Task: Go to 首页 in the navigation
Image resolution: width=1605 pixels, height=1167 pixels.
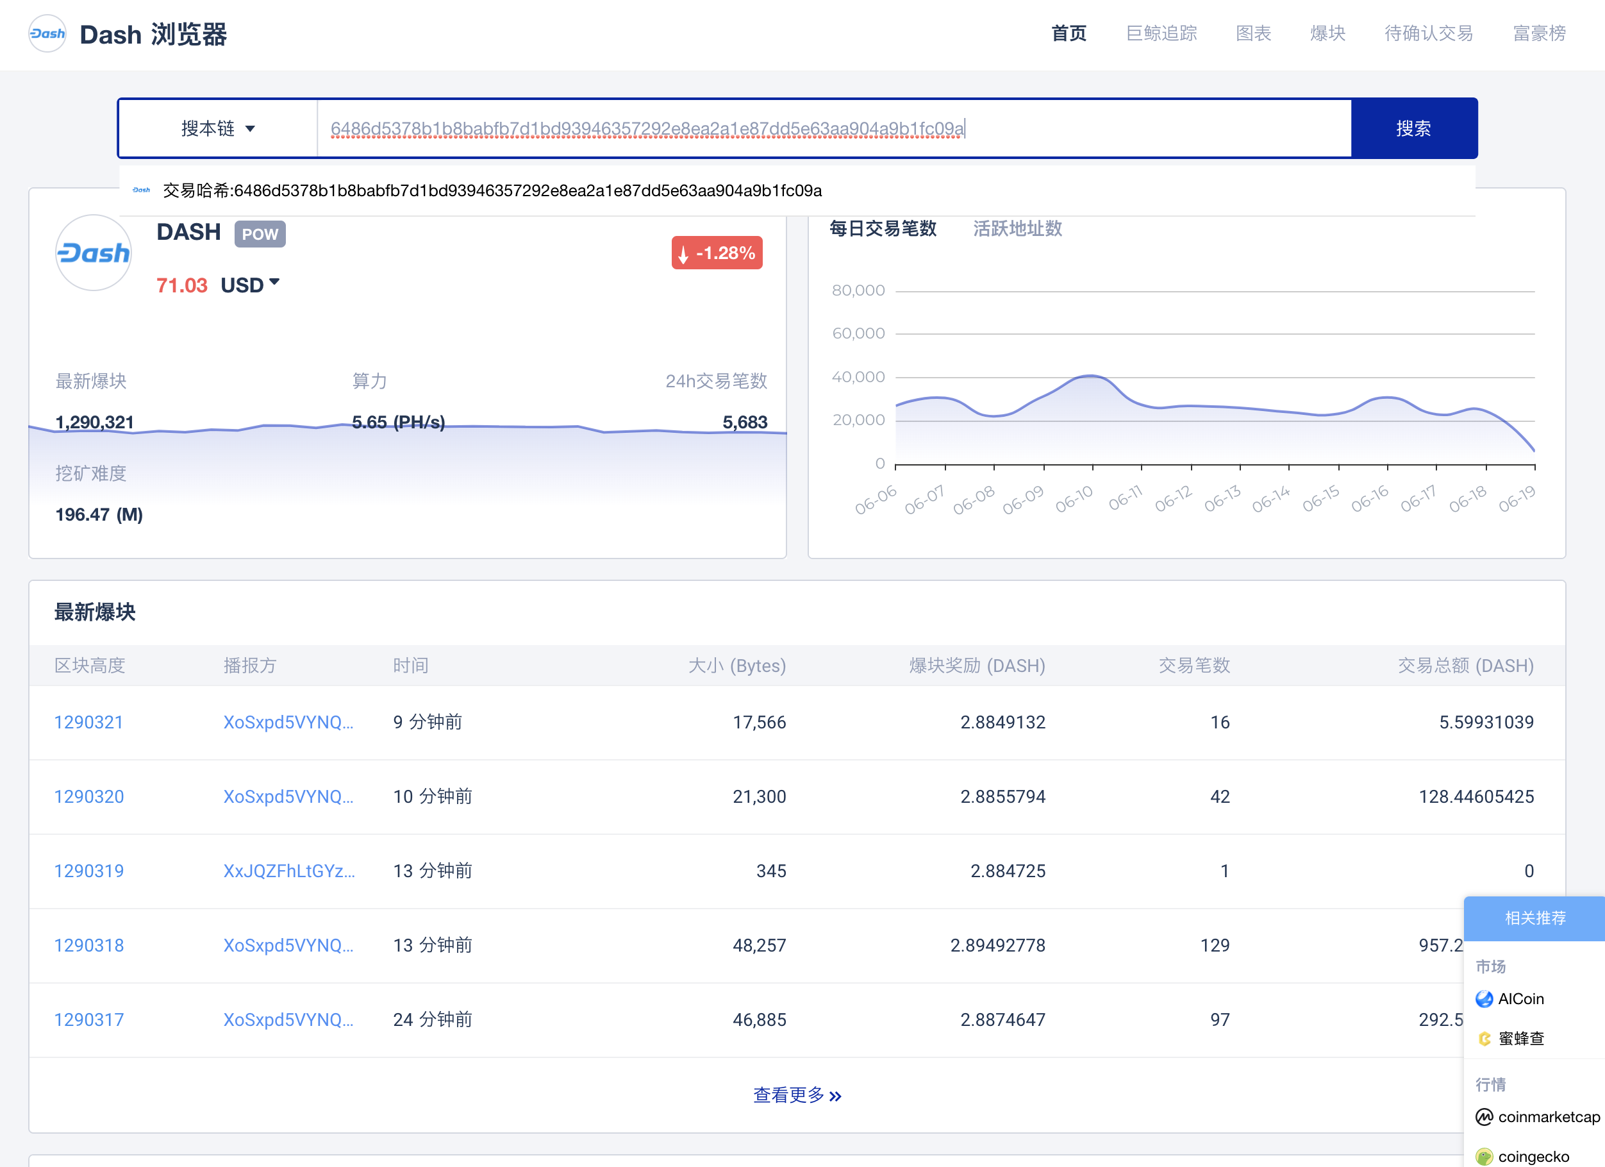Action: click(x=1069, y=33)
